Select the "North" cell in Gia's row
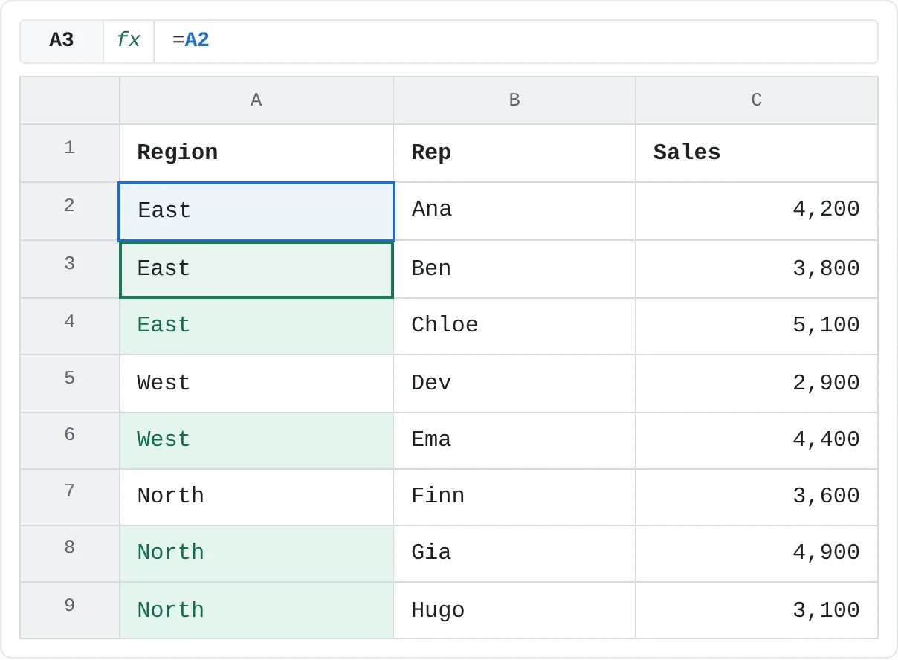The image size is (898, 660). (x=256, y=554)
